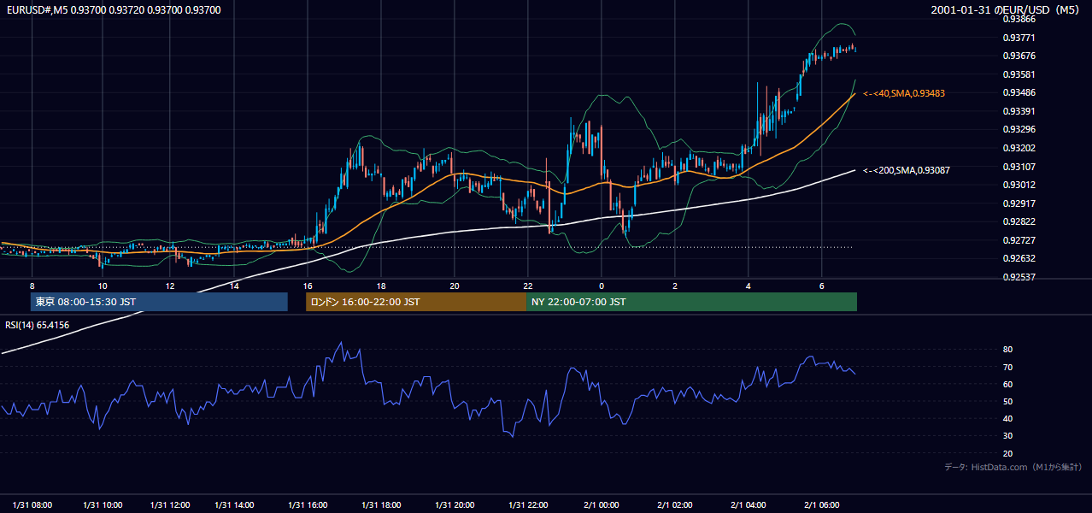This screenshot has height=513, width=1092.
Task: Click the 0.92727 price axis label
Action: click(1019, 240)
